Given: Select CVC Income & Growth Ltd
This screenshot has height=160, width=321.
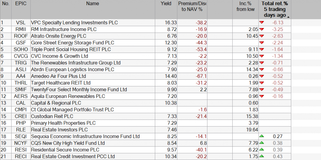Looking at the screenshot, I should click(x=60, y=56).
